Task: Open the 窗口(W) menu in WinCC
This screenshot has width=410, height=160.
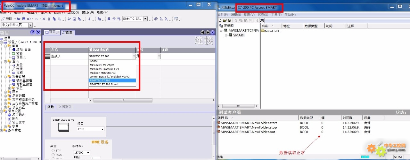Action: tap(88, 12)
